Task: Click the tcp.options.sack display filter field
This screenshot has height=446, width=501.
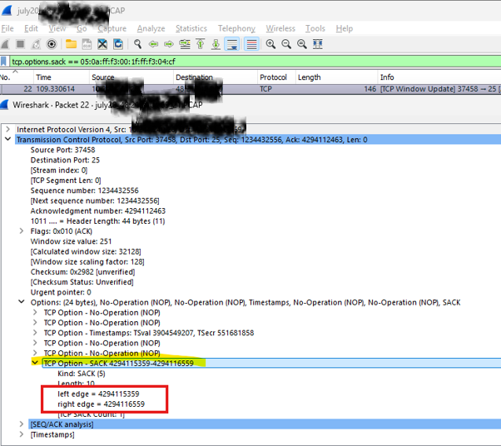Action: (255, 62)
